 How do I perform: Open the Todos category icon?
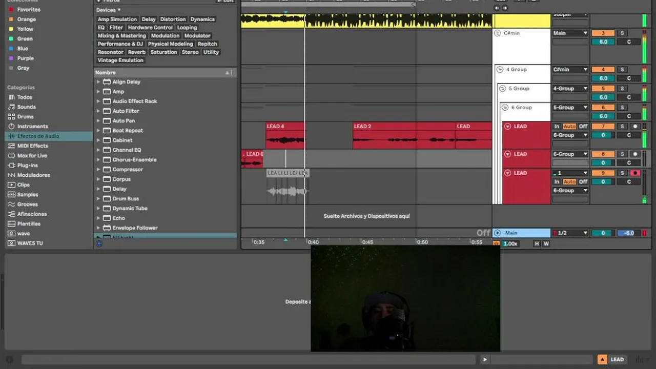point(12,97)
